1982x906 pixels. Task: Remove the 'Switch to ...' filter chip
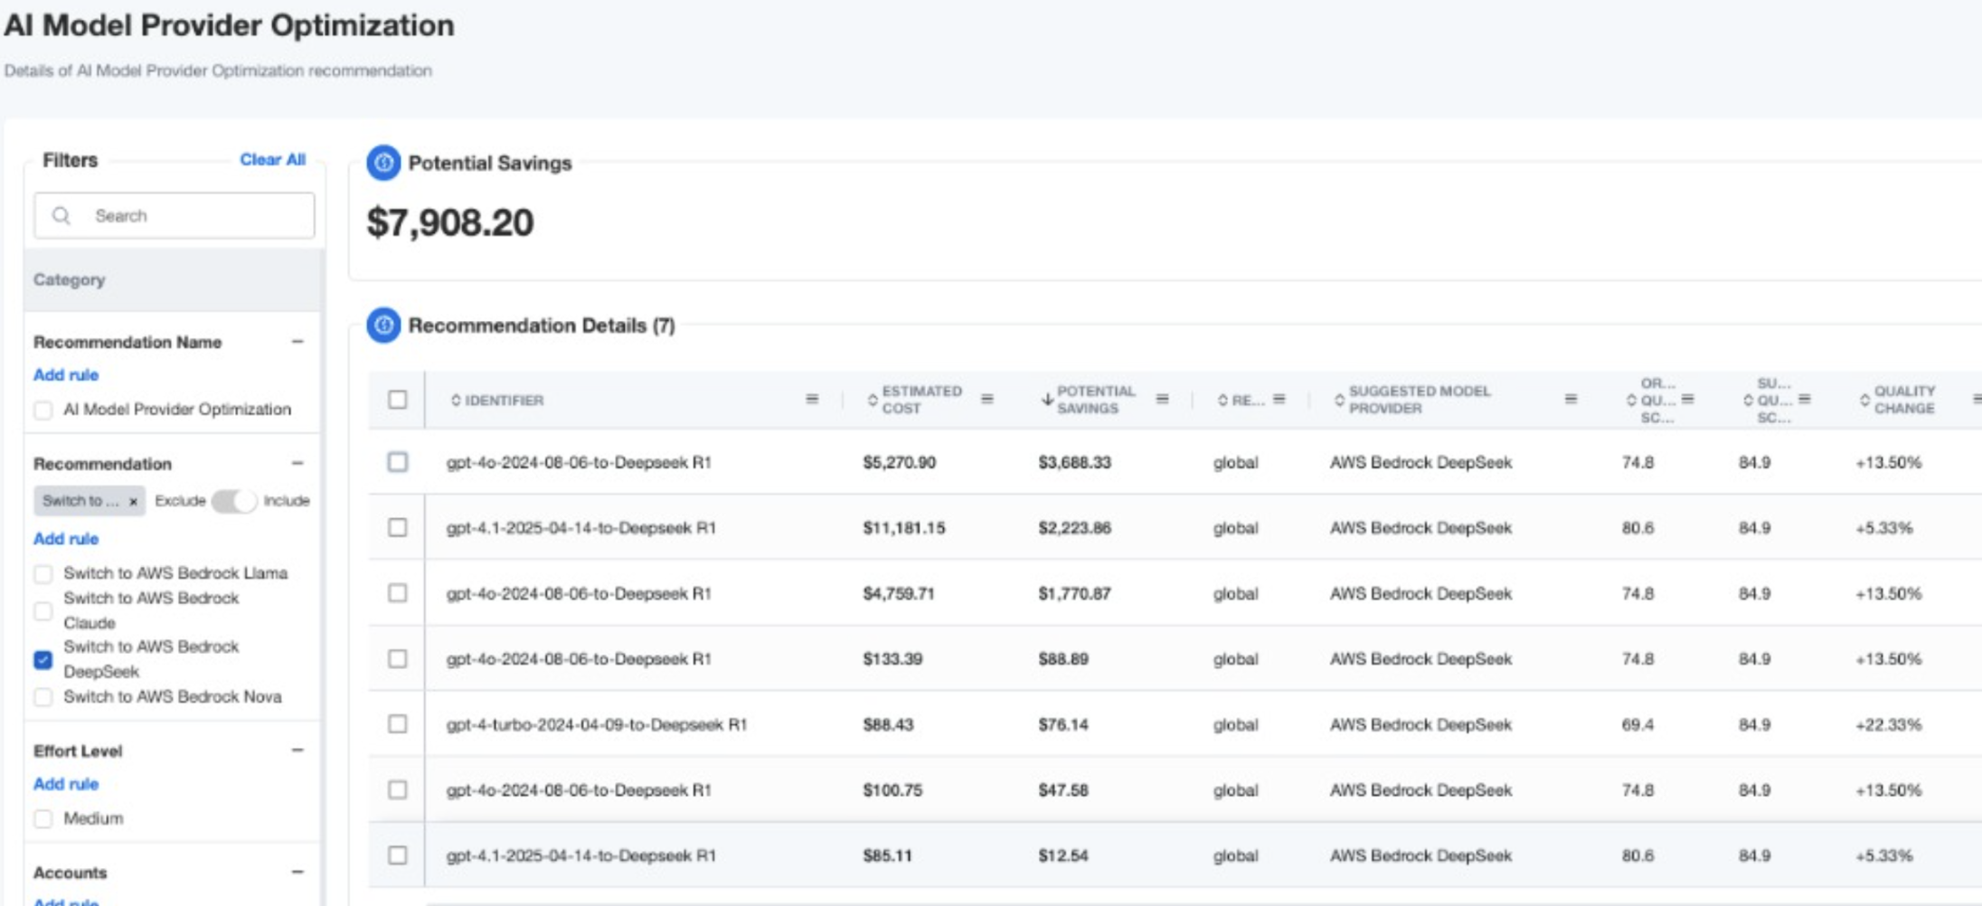pyautogui.click(x=133, y=501)
